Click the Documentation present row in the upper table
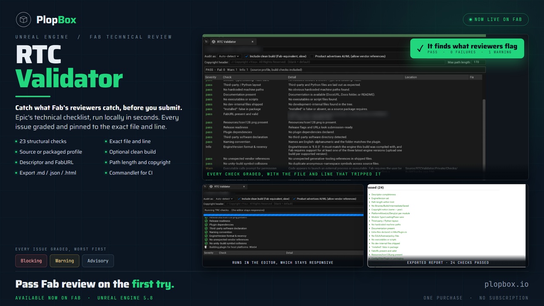Viewport: 544px width, 306px height. pyautogui.click(x=343, y=95)
